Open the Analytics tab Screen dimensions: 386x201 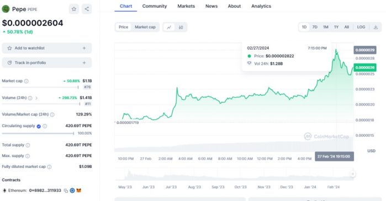(261, 6)
